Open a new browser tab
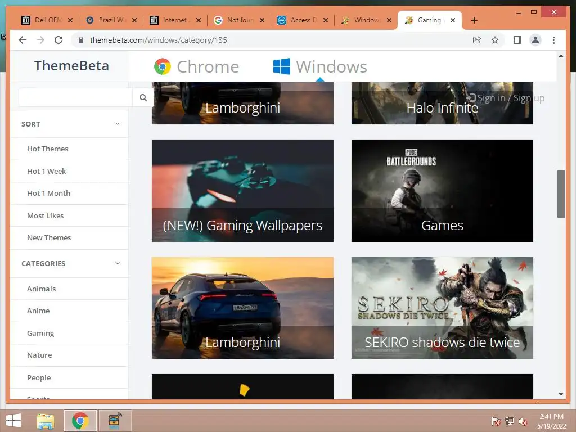The width and height of the screenshot is (576, 432). (x=474, y=20)
